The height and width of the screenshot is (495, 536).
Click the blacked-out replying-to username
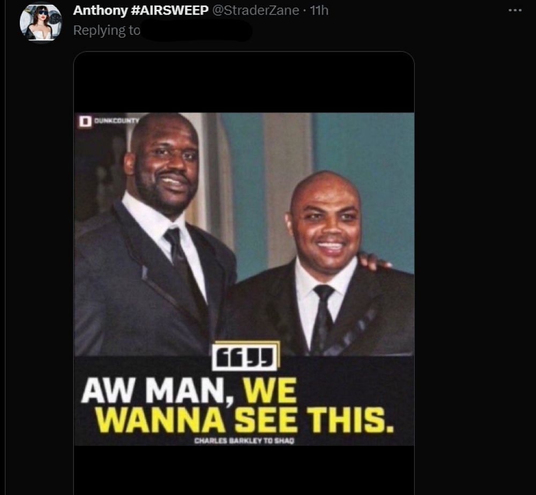point(197,31)
